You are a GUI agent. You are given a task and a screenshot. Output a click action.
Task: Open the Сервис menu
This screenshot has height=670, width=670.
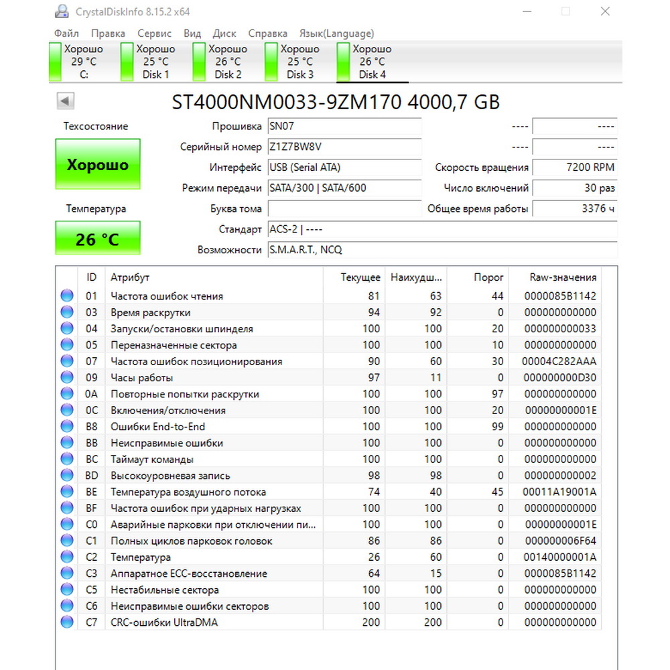pos(154,33)
